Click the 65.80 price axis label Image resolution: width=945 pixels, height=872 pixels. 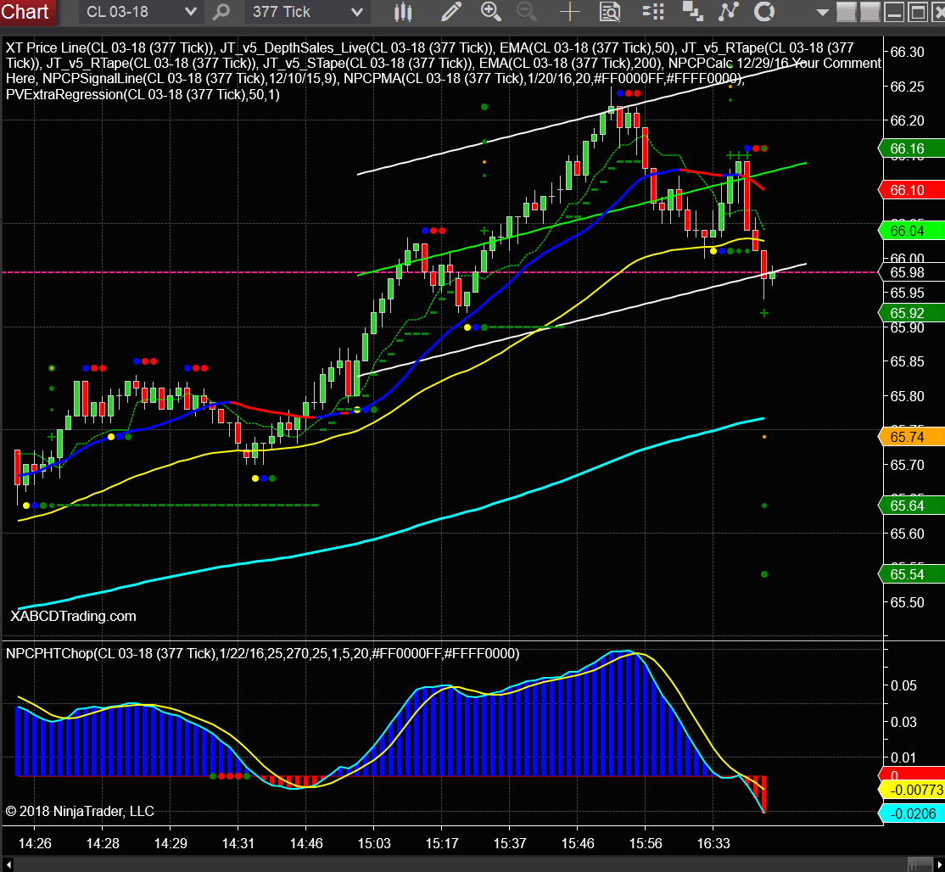tap(907, 396)
